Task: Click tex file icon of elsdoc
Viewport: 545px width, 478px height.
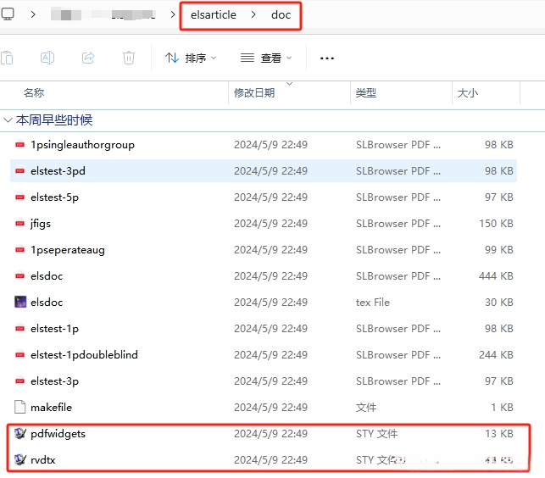Action: [x=20, y=302]
